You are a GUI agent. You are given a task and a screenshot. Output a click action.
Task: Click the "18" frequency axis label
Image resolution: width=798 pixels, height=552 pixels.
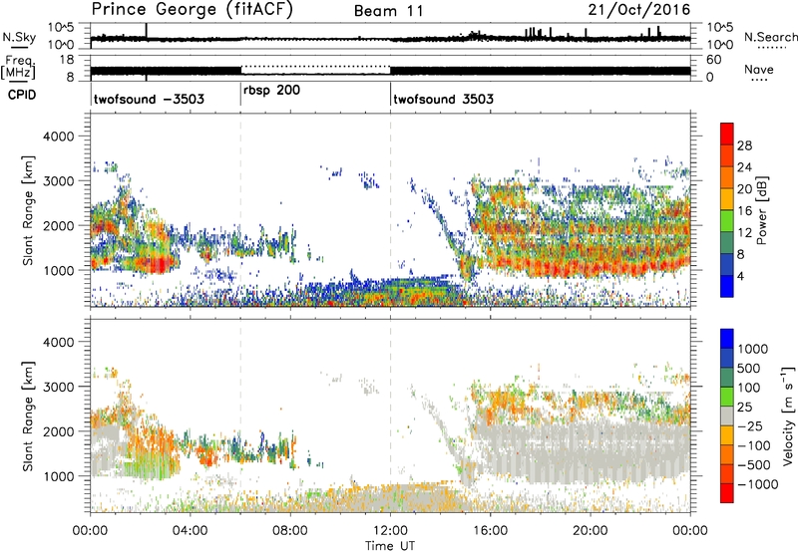coord(66,60)
